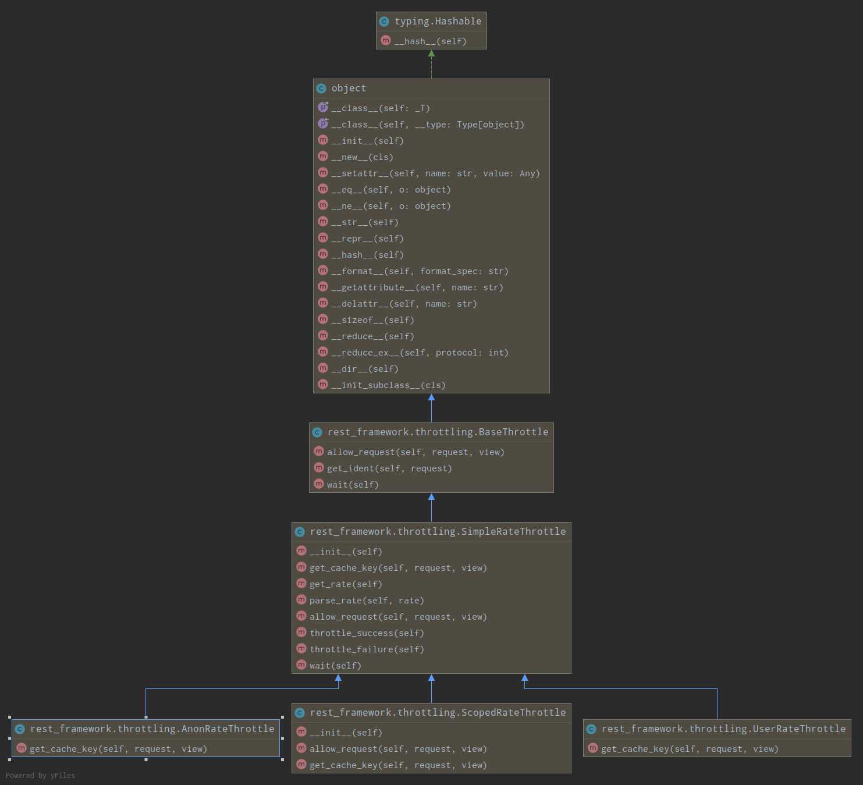Click method icon of __sizeof__(self)
Viewport: 863px width, 785px height.
point(323,319)
